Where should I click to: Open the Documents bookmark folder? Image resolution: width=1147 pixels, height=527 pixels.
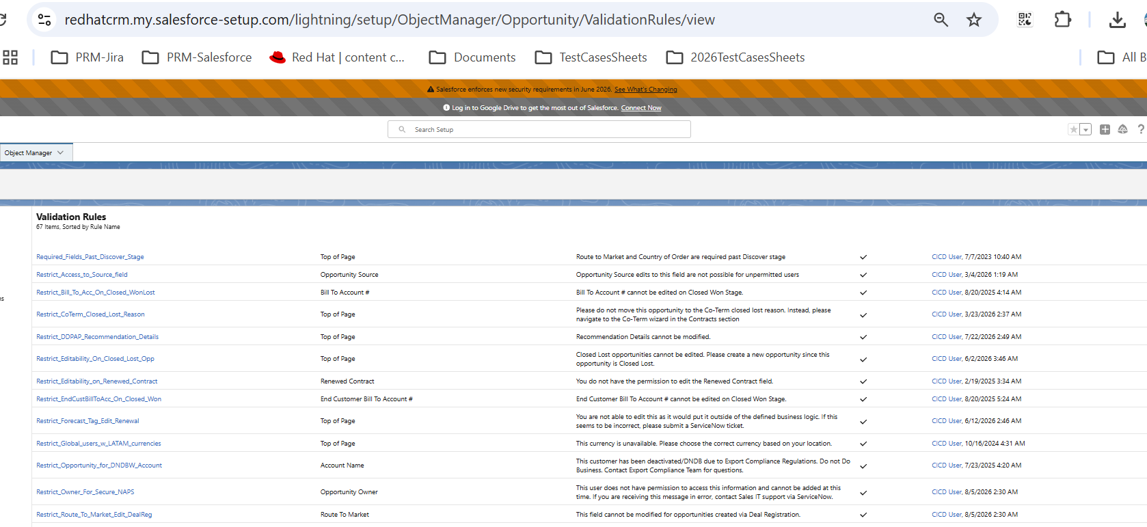point(472,57)
